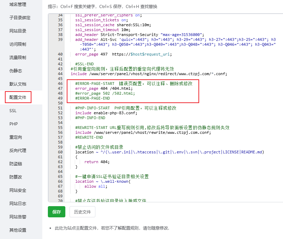The height and width of the screenshot is (239, 283).
Task: Open the 防盗链 section
Action: point(16,164)
